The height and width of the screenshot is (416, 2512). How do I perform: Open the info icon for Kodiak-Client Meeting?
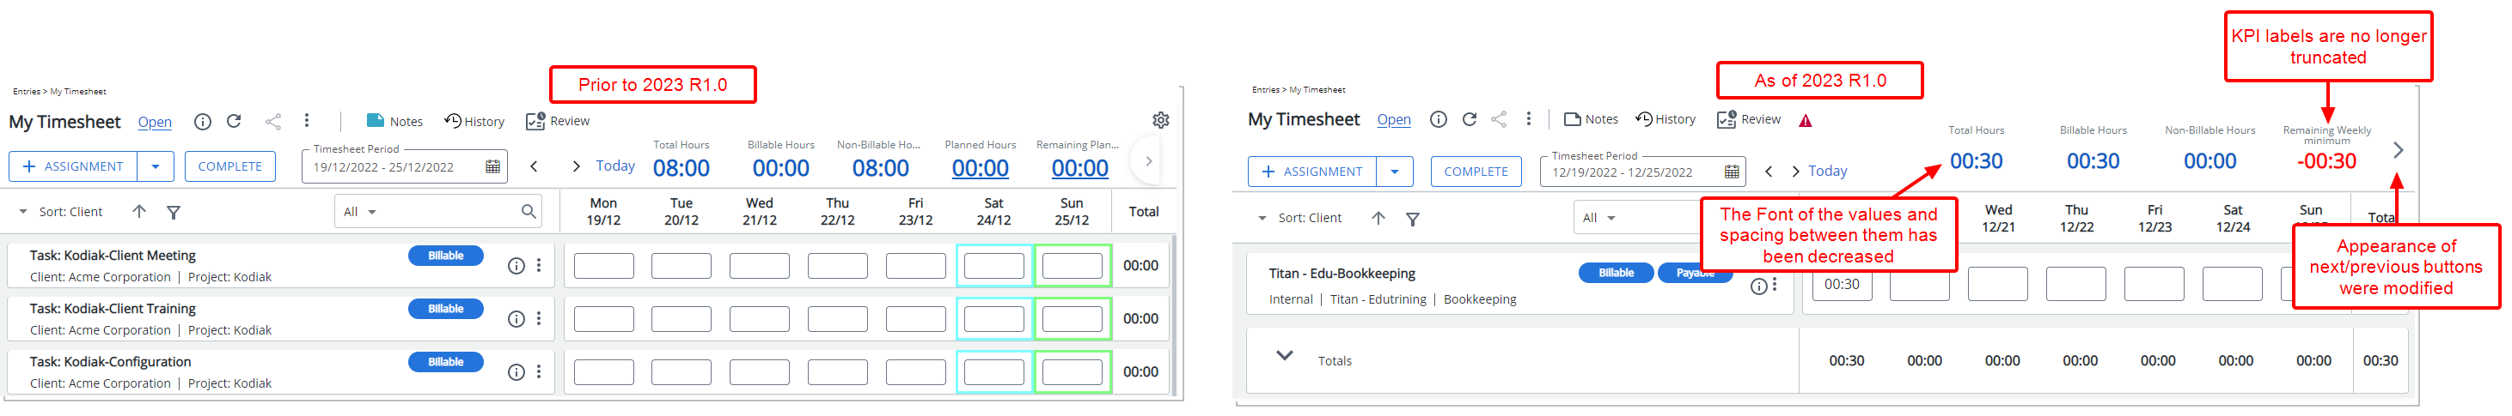click(x=516, y=266)
